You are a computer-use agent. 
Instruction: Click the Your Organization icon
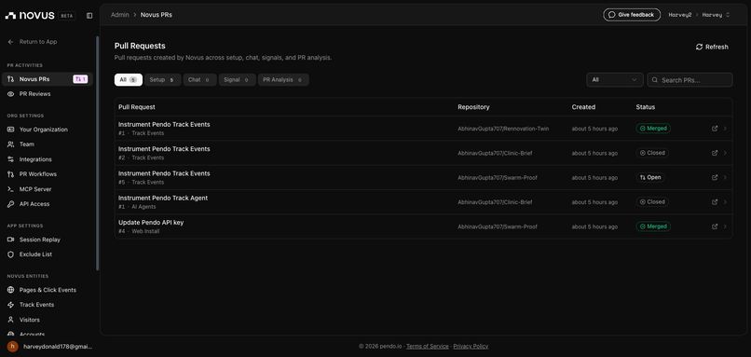10,130
